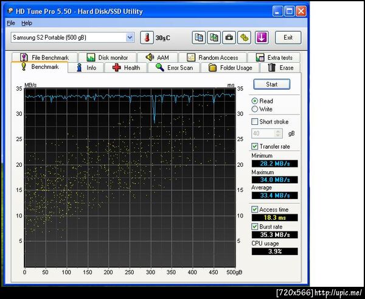Click the thermometer temperature icon
The image size is (365, 299).
tap(147, 38)
